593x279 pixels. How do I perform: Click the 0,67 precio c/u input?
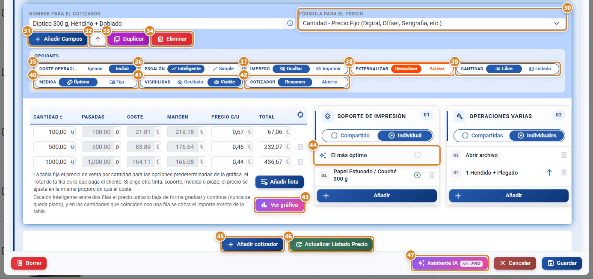229,132
